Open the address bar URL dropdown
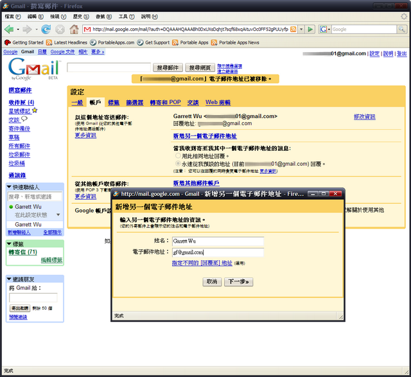 point(301,30)
